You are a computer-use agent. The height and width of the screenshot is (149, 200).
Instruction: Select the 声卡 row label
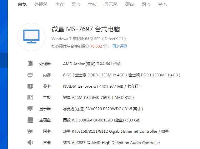tap(47, 143)
